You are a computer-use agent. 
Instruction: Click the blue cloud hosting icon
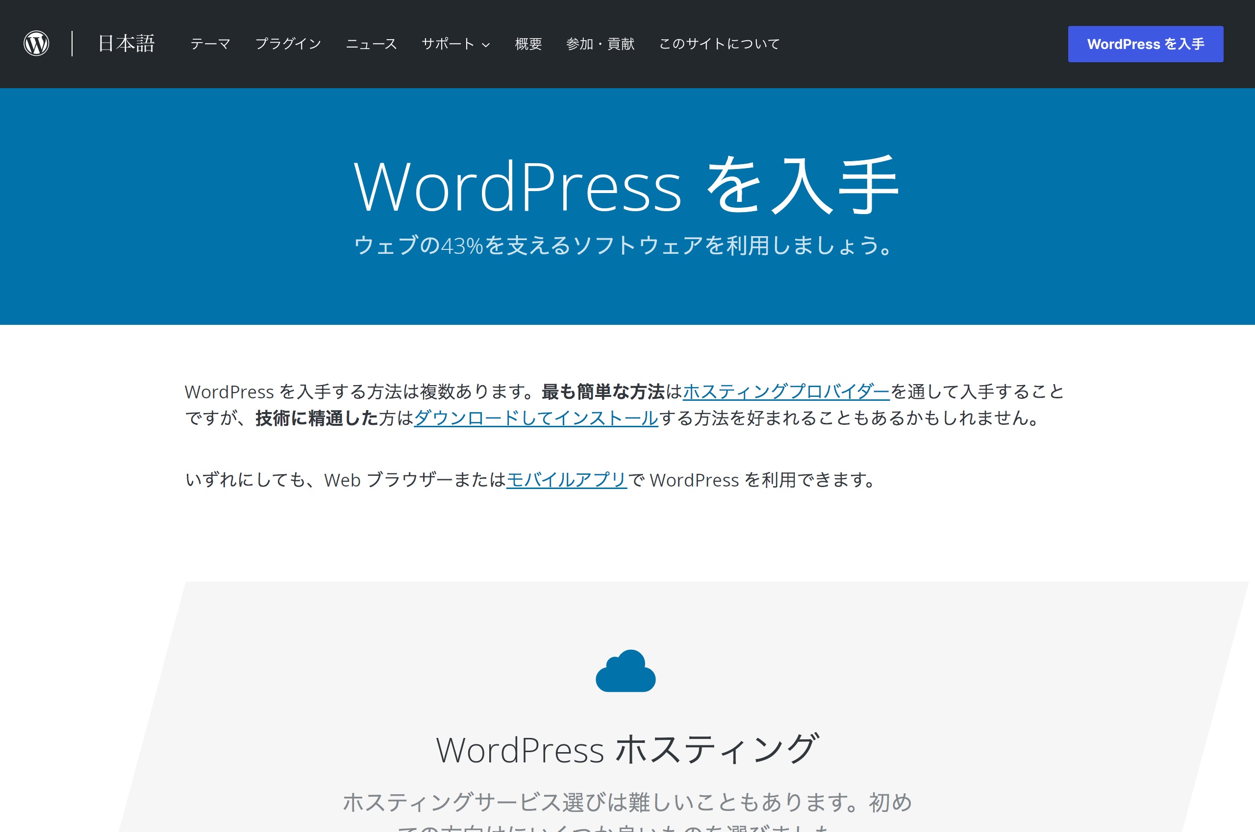coord(626,671)
